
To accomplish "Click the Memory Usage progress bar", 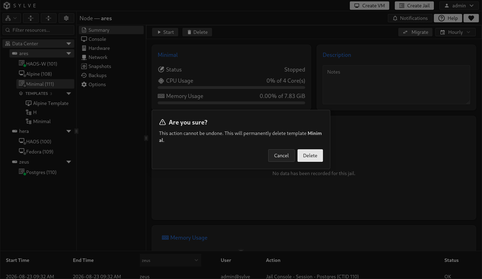I will (x=231, y=103).
